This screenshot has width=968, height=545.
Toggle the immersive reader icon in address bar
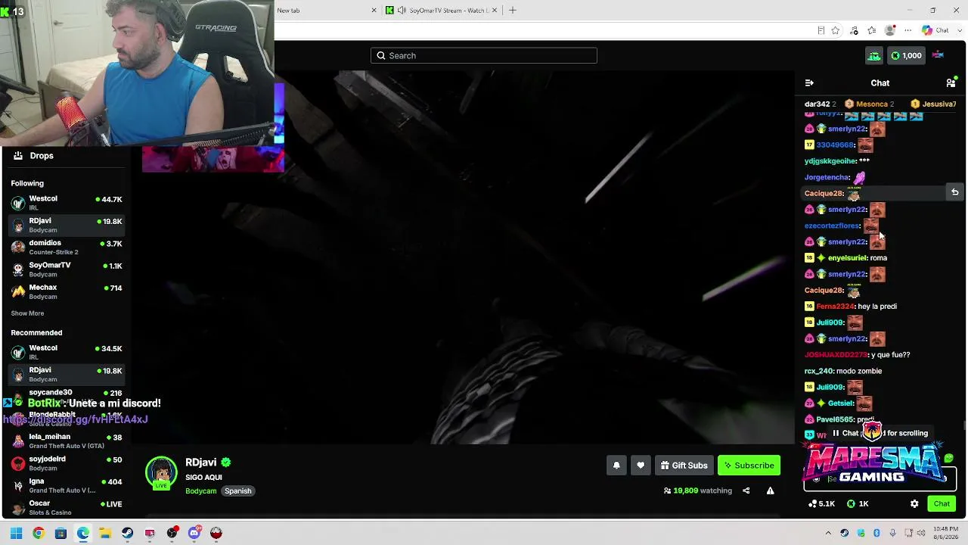(x=821, y=30)
